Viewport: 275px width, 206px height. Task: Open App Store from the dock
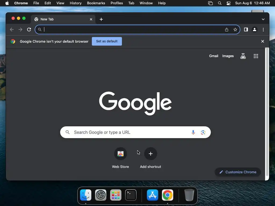coord(153,195)
